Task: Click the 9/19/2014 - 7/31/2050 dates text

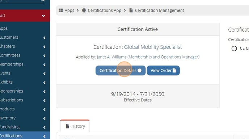Action: click(138, 94)
